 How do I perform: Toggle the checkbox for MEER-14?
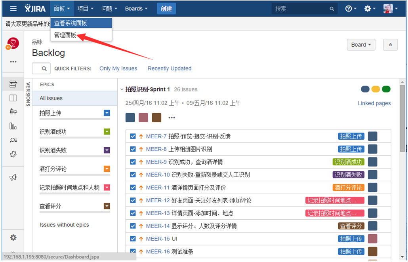pos(133,226)
